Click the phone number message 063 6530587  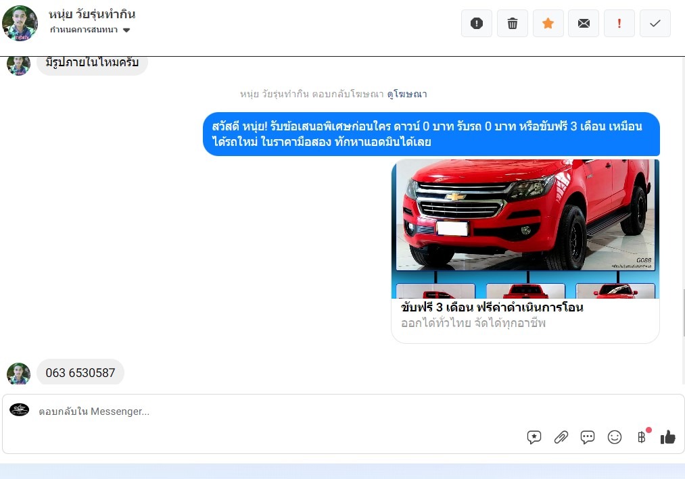(80, 373)
